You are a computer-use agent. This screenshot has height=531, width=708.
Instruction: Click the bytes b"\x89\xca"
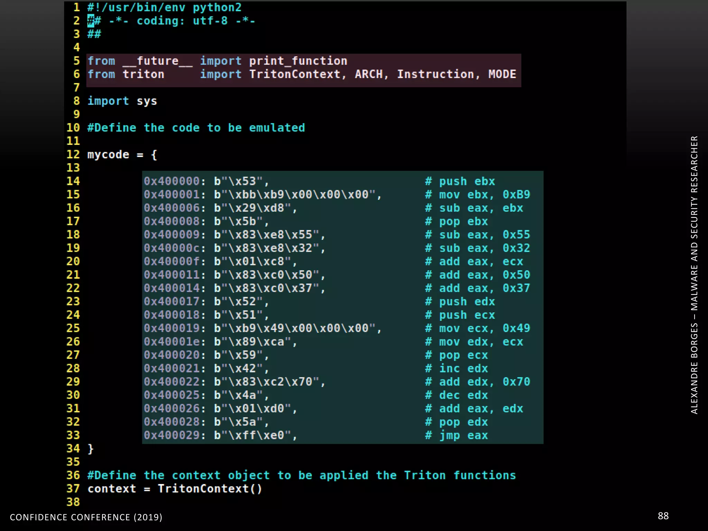point(252,342)
